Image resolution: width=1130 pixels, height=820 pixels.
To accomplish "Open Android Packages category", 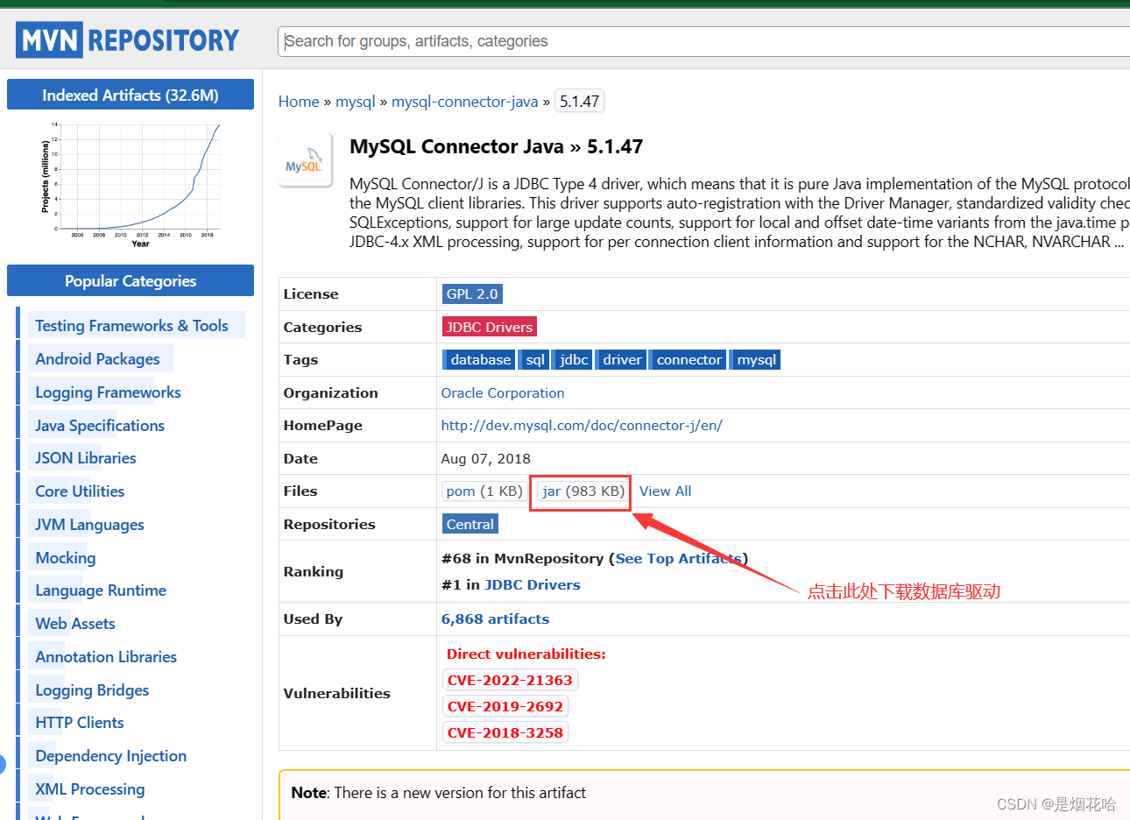I will (x=97, y=359).
